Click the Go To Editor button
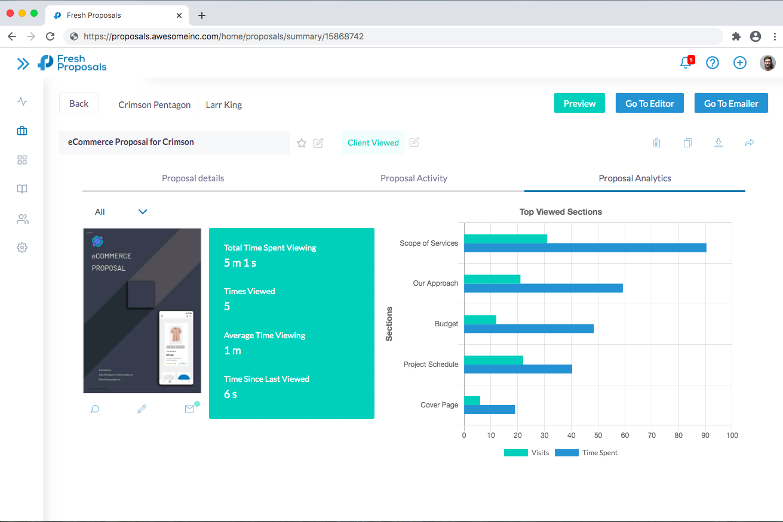Viewport: 783px width, 522px height. 649,103
